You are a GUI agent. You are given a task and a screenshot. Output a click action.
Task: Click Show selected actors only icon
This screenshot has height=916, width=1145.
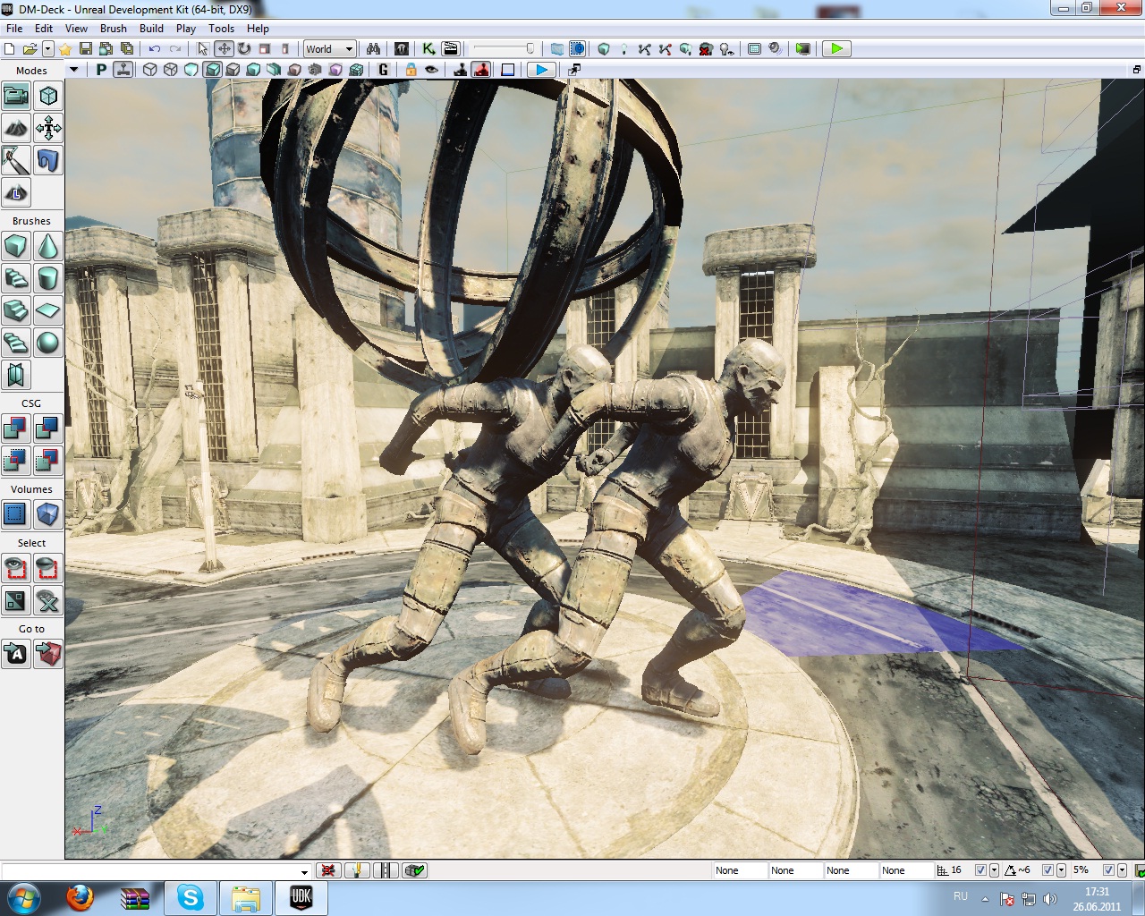(x=16, y=568)
